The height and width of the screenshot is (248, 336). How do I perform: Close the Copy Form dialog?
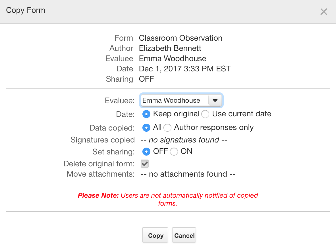(x=324, y=12)
